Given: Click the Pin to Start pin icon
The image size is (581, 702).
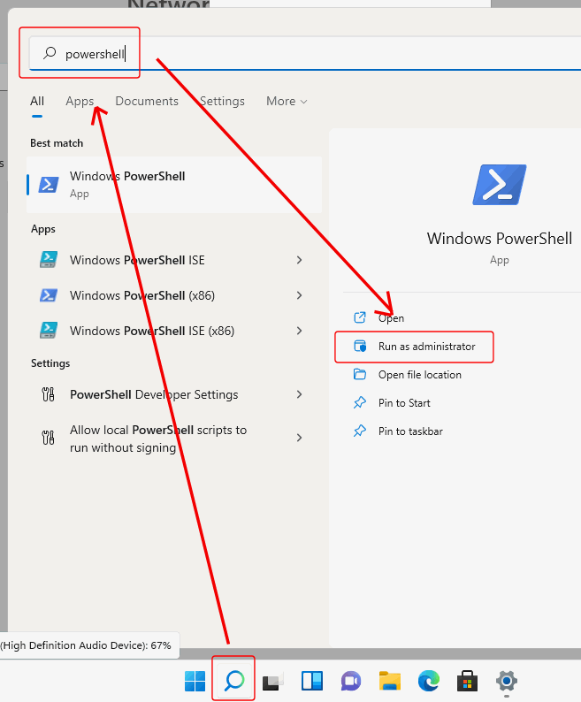Looking at the screenshot, I should (360, 402).
